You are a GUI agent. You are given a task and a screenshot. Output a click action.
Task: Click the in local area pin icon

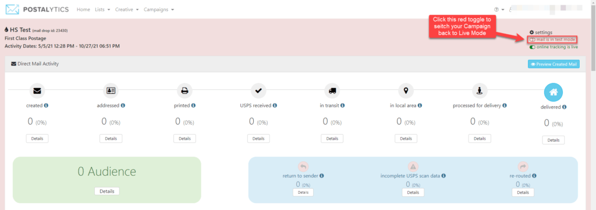[406, 91]
